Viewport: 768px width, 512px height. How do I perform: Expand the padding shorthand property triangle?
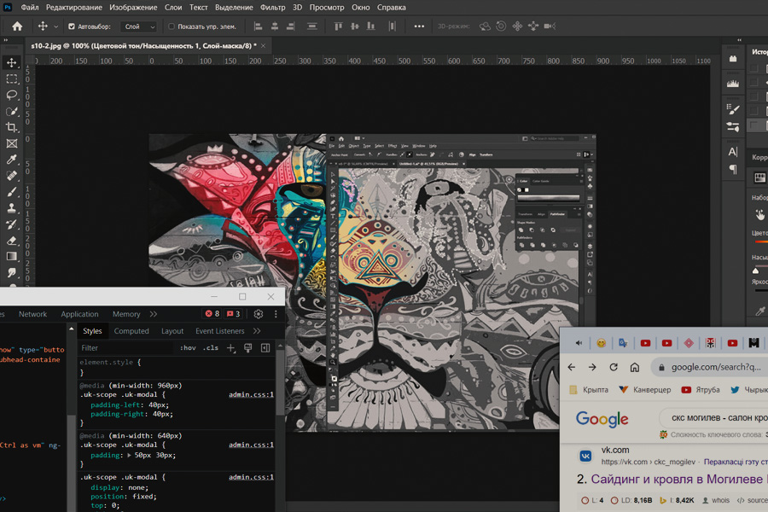pos(130,457)
